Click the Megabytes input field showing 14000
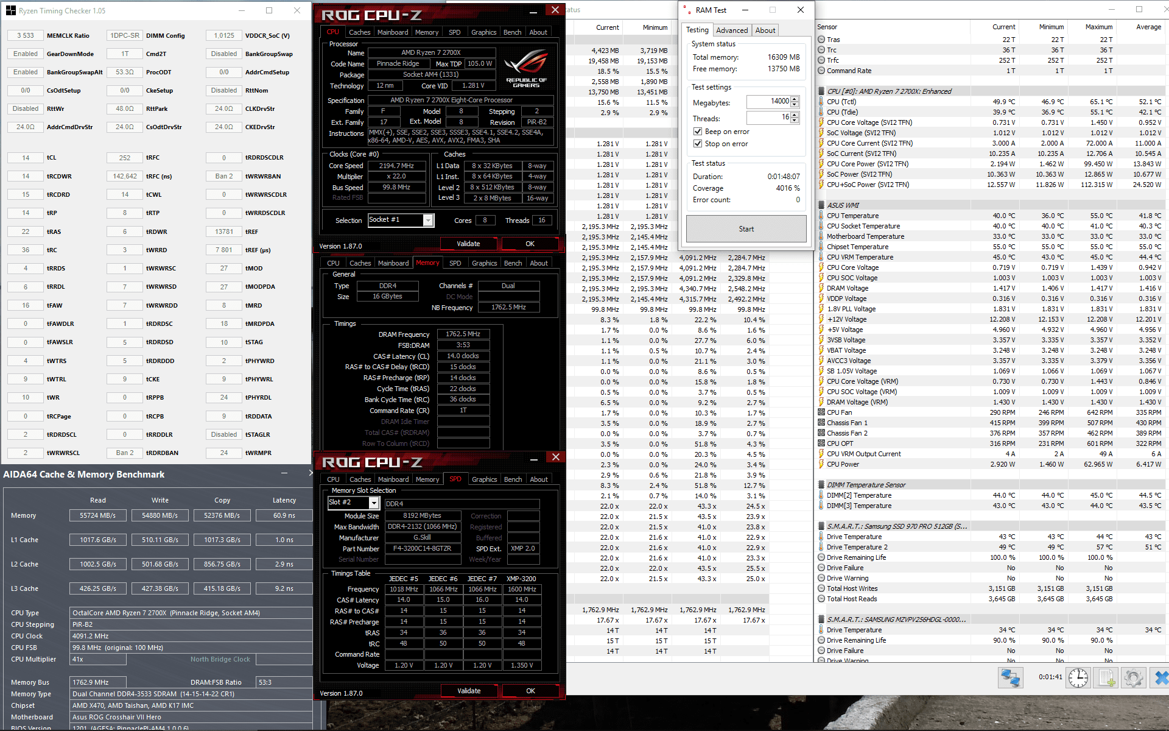 (x=768, y=102)
